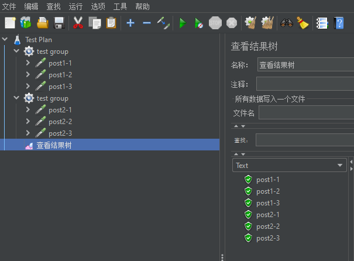Open the 文件 menu
The image size is (354, 261).
click(9, 6)
